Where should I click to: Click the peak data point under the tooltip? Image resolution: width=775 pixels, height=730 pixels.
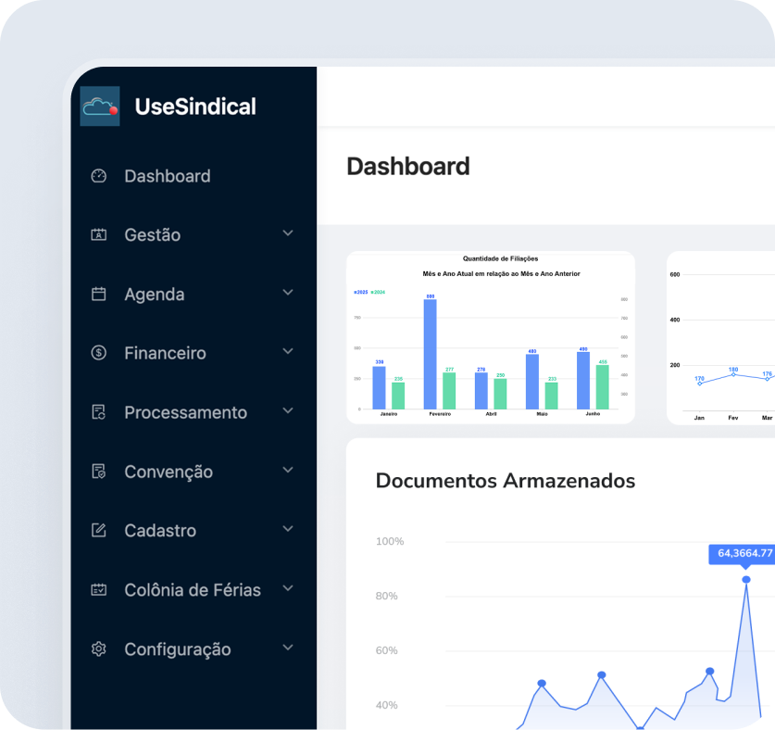point(746,580)
